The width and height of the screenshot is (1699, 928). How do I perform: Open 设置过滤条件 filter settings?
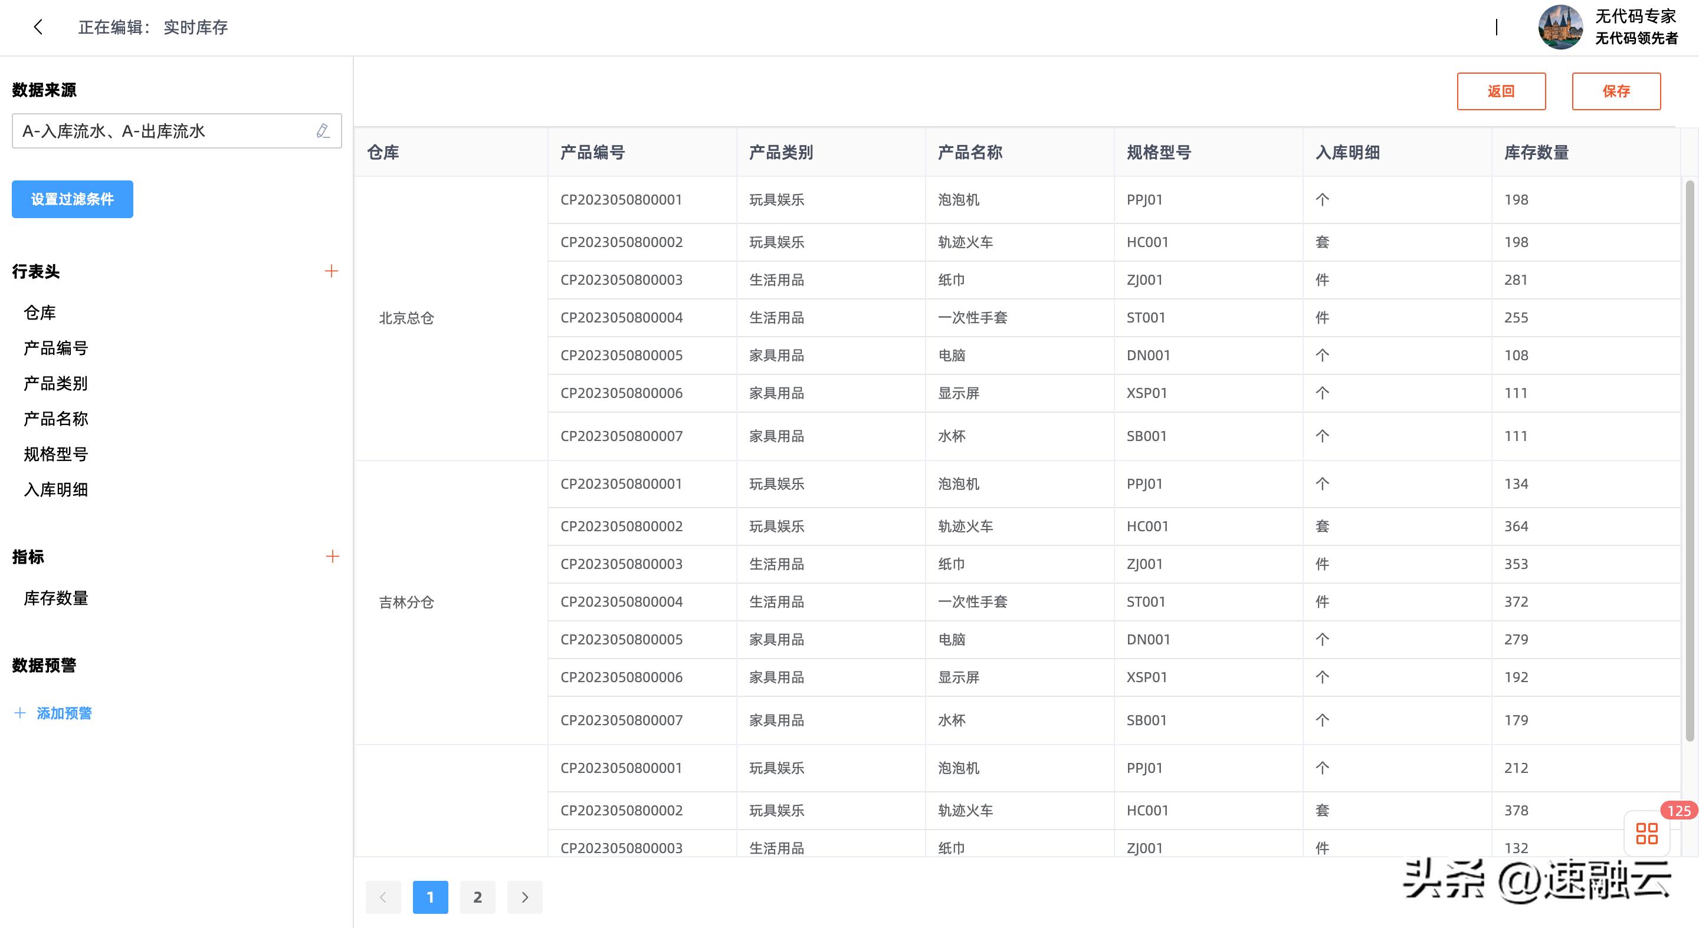click(72, 199)
